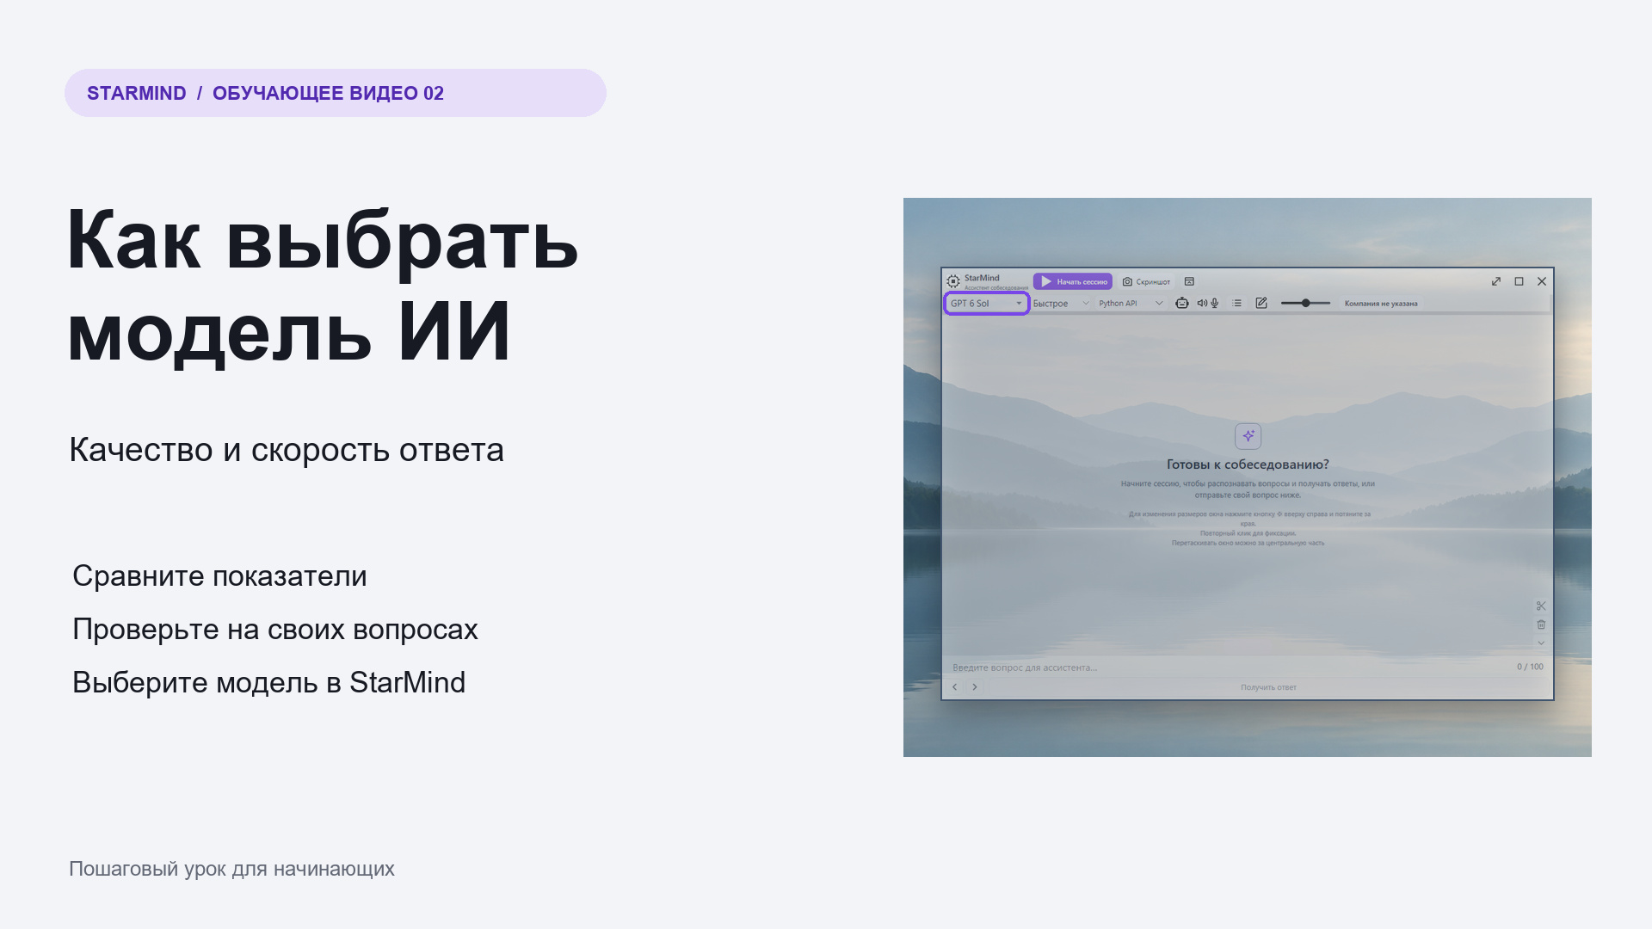Click the scissors icon
The image size is (1652, 929).
click(x=1541, y=606)
